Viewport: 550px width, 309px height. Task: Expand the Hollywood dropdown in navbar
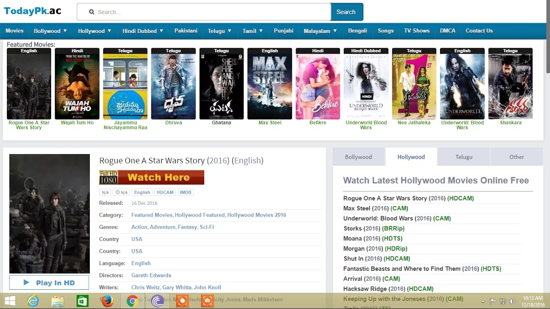95,31
